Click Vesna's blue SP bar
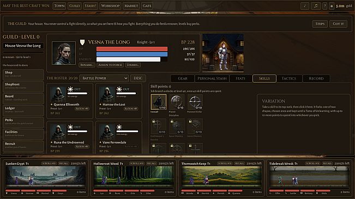The height and width of the screenshot is (199, 355). coord(132,54)
